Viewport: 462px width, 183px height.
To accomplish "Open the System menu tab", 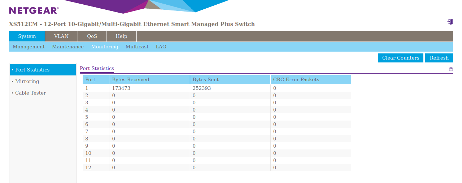I will coord(27,36).
